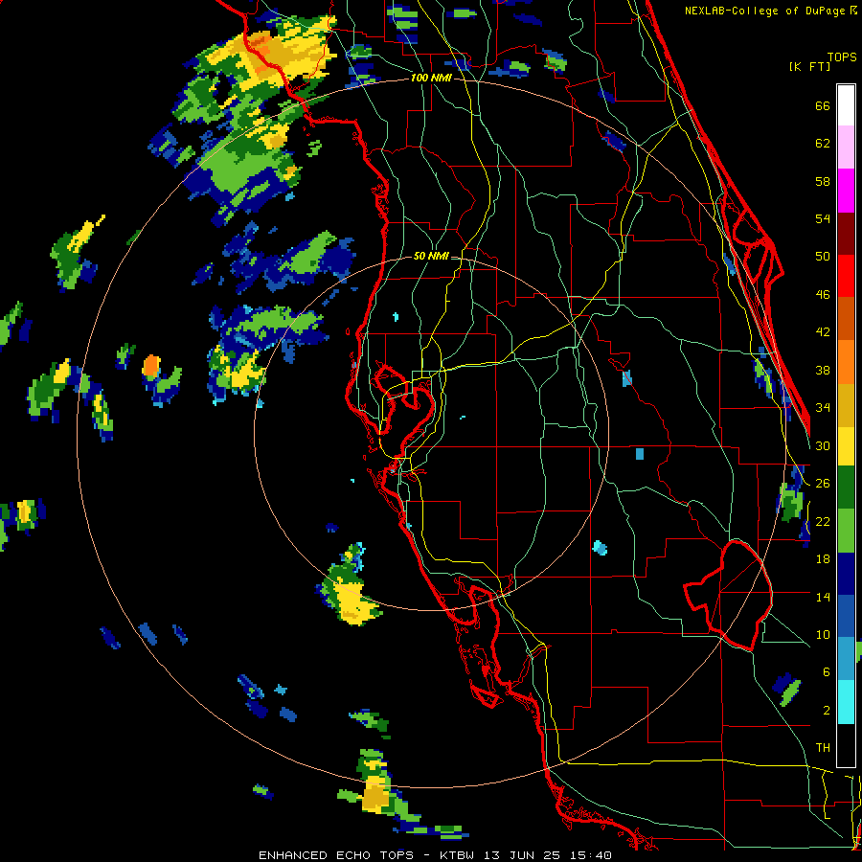Click the 62 legend value
The image size is (862, 862).
(x=823, y=144)
